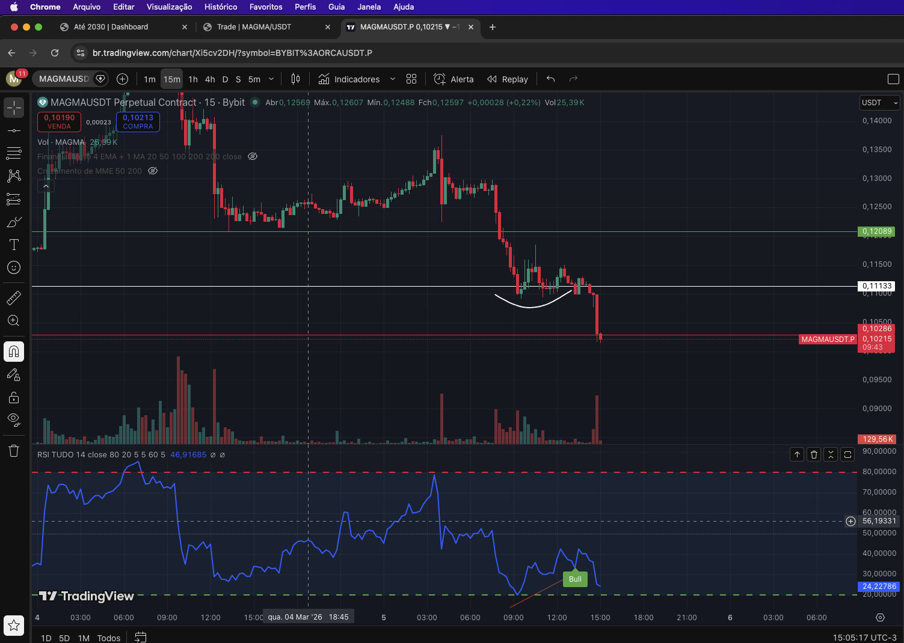This screenshot has width=904, height=643.
Task: Open the Favoritos menu in menu bar
Action: pos(266,7)
